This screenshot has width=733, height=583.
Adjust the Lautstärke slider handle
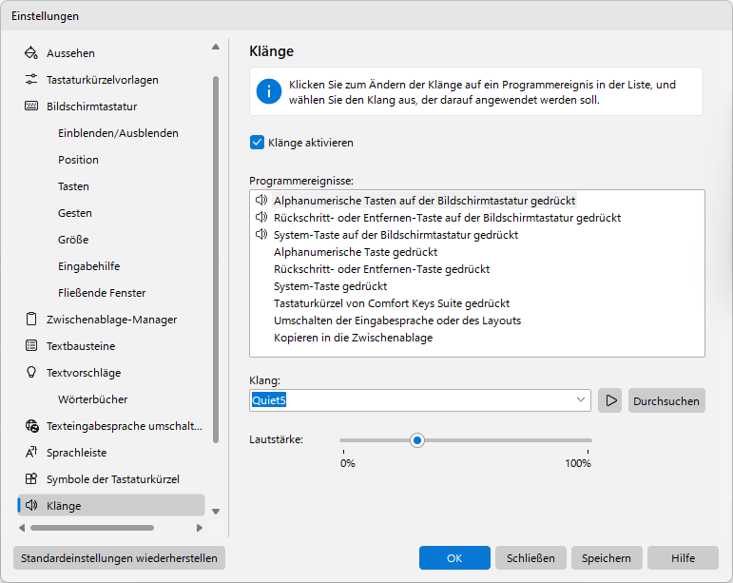(x=417, y=440)
